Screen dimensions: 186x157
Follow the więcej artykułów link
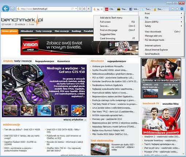click(73, 120)
